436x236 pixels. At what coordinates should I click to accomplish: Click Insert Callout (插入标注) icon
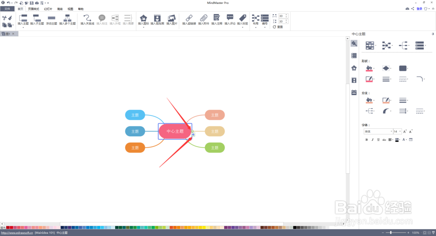pyautogui.click(x=102, y=18)
